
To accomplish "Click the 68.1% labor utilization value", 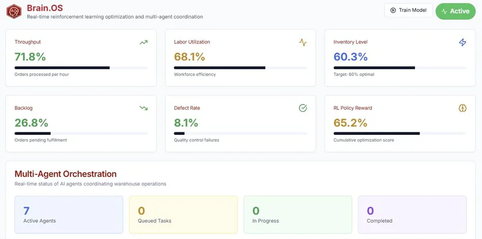I will pyautogui.click(x=189, y=57).
